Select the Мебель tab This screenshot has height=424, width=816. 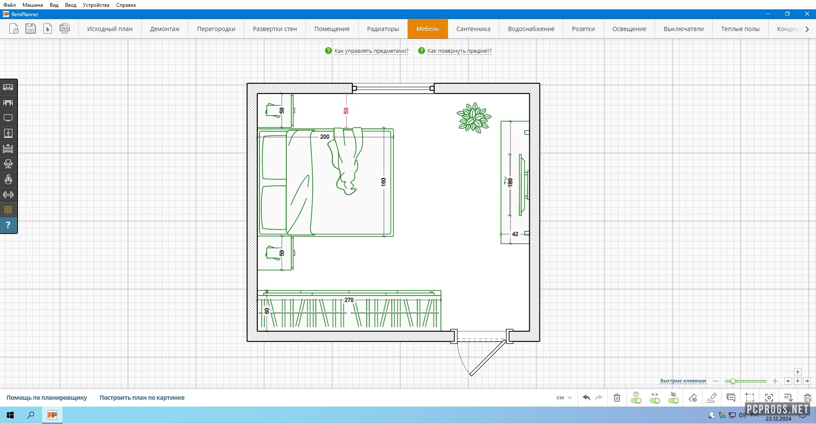tap(428, 29)
